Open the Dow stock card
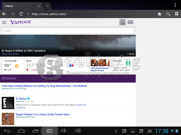 pos(35,65)
